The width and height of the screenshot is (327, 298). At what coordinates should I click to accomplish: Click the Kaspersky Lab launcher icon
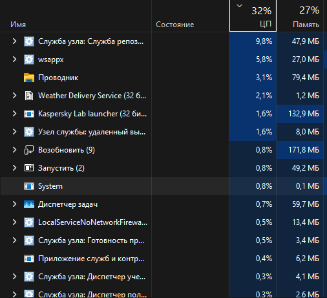pyautogui.click(x=29, y=114)
